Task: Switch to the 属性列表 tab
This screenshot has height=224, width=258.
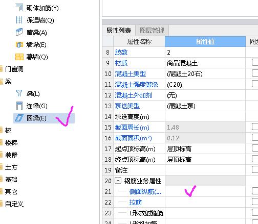Action: [x=119, y=31]
